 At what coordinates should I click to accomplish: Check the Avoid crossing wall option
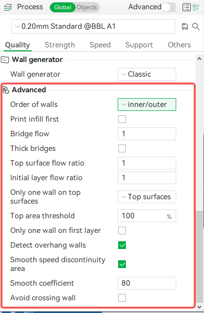pyautogui.click(x=122, y=298)
